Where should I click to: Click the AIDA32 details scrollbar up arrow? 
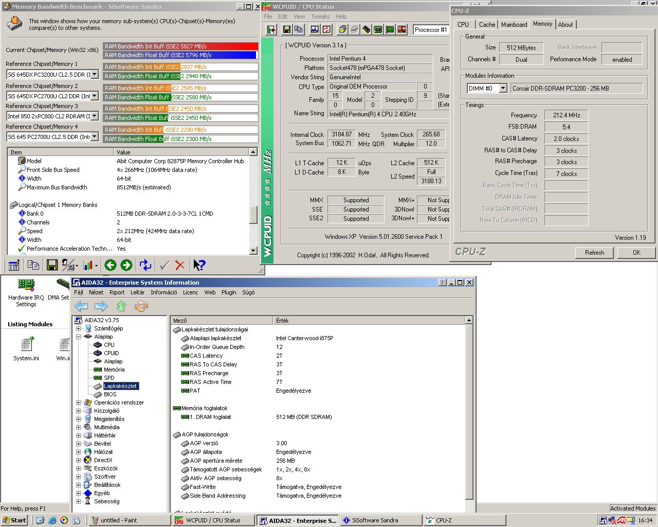click(x=469, y=320)
